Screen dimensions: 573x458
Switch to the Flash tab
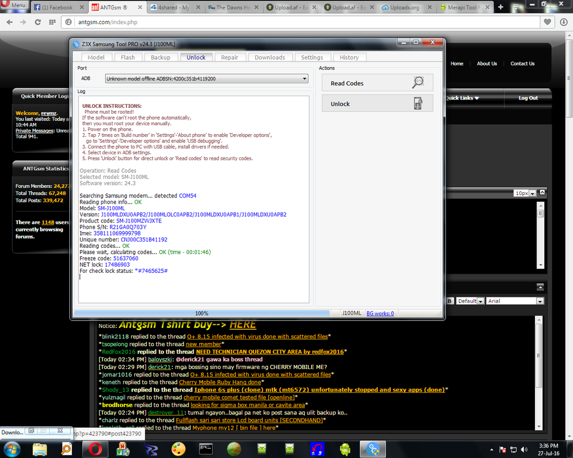coord(128,57)
